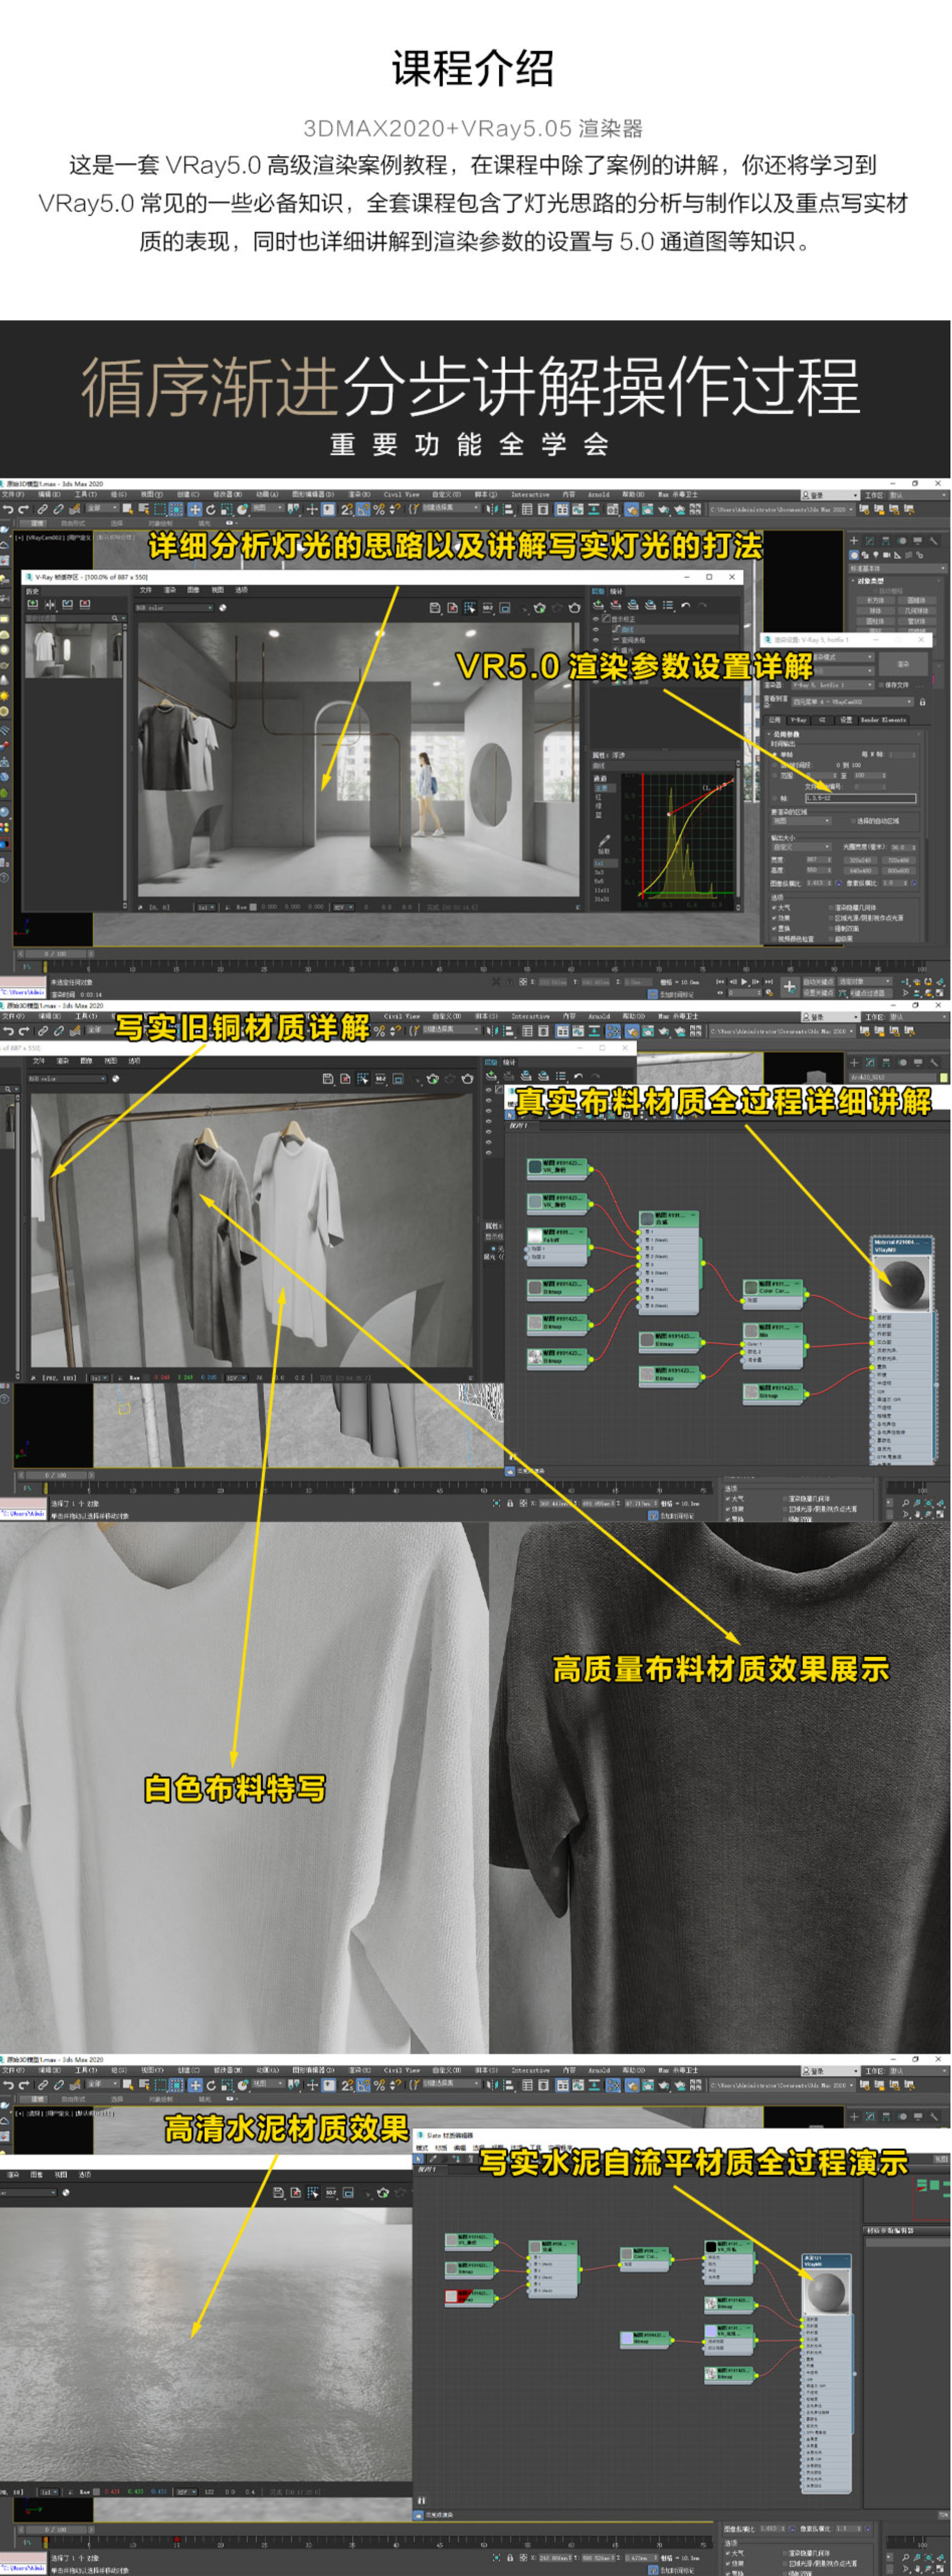Open Utilities tab wrench icon in top command panel
Image resolution: width=952 pixels, height=2576 pixels.
click(933, 541)
